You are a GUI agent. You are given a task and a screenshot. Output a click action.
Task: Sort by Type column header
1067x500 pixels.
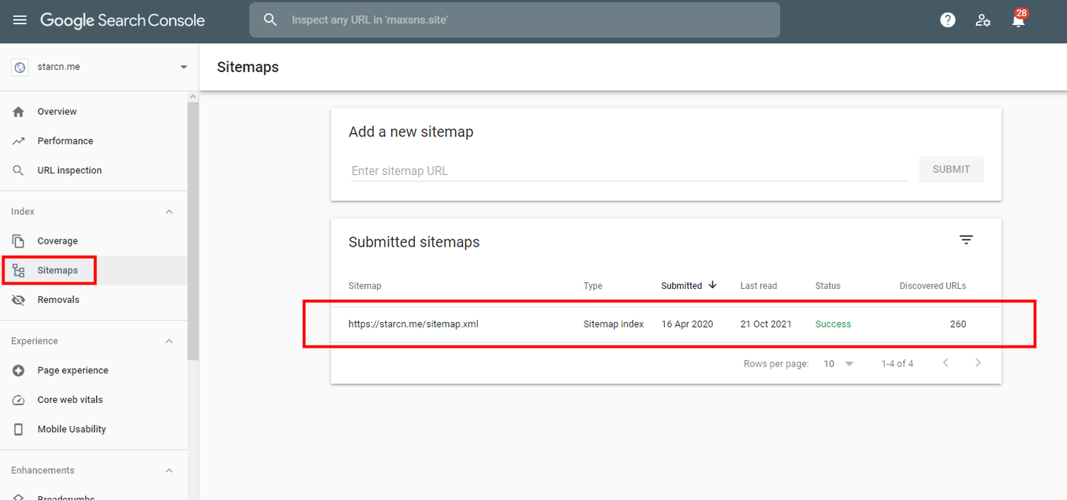[593, 286]
